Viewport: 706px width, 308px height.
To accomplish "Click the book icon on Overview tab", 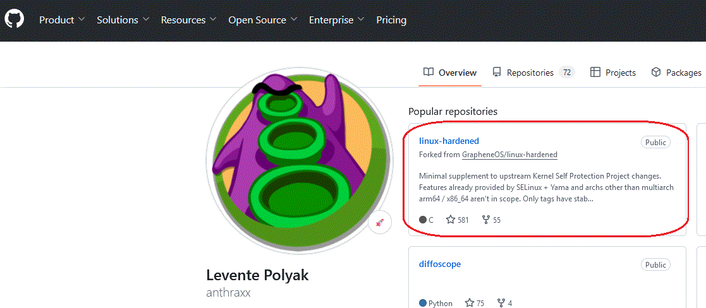I will pyautogui.click(x=429, y=72).
